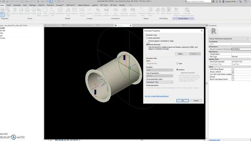Choose the Type radio option
251x141 pixels.
pos(177,63)
